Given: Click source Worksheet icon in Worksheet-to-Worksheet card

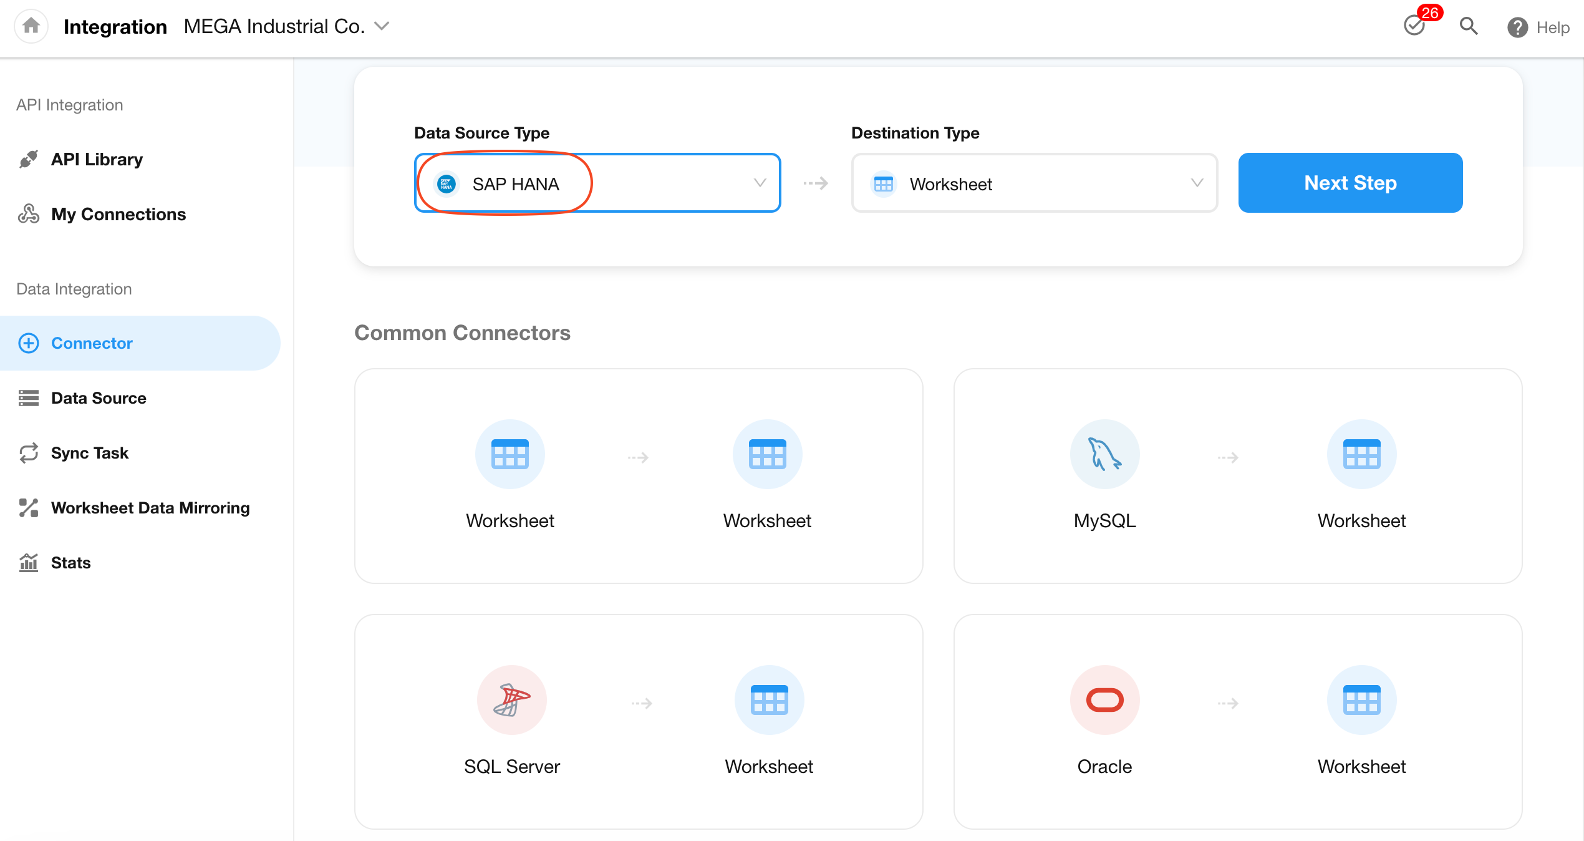Looking at the screenshot, I should pos(510,454).
